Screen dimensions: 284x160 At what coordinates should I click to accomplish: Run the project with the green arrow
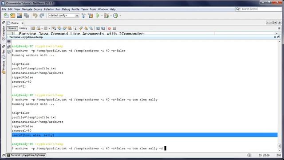pos(98,16)
